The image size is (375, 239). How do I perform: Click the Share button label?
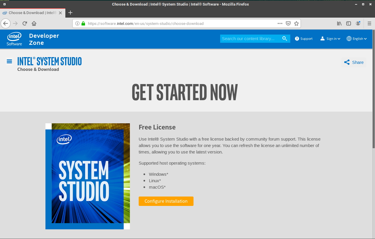tap(358, 62)
